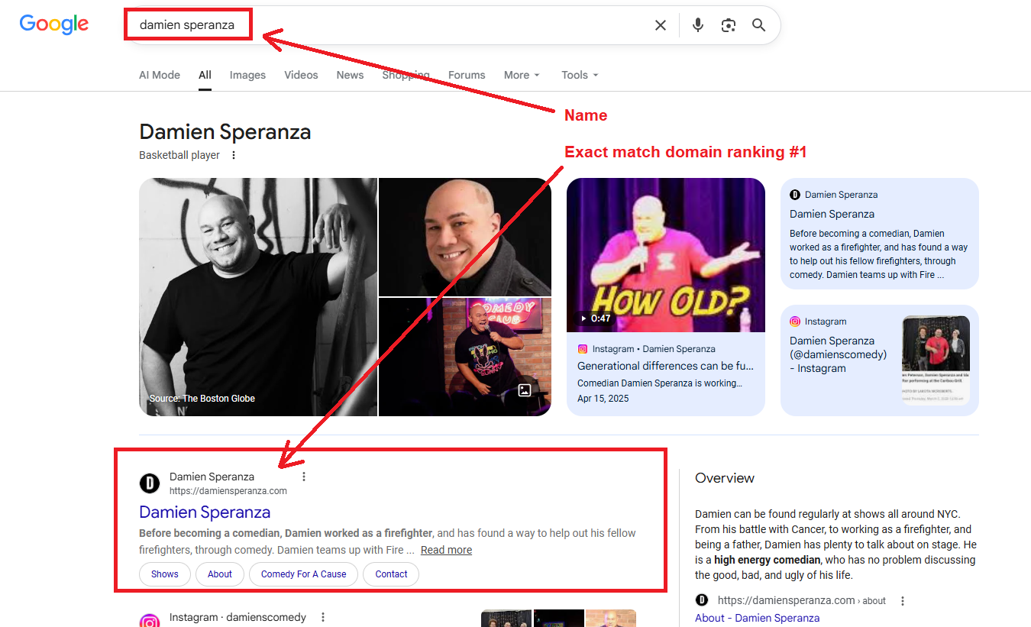Screen dimensions: 1031x627
Task: Open the Comedy For A Cause sitelink chip
Action: click(x=303, y=574)
